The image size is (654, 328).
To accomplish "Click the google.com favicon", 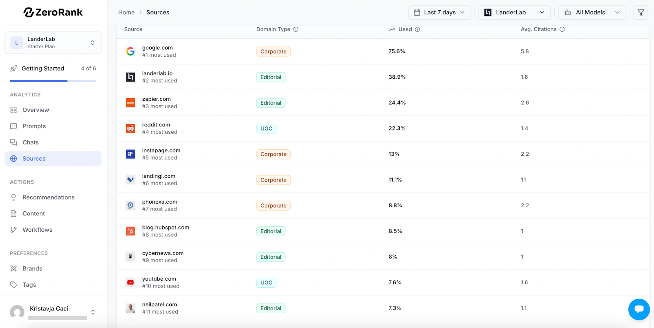I will pos(130,51).
